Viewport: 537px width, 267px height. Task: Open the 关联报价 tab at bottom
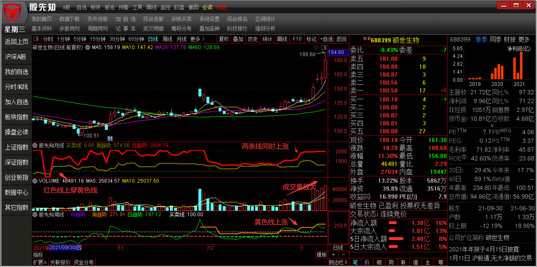[x=60, y=262]
